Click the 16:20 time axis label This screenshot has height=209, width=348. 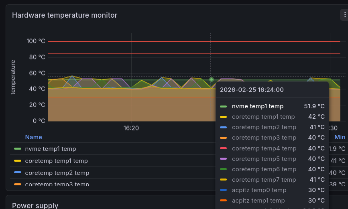tap(131, 128)
